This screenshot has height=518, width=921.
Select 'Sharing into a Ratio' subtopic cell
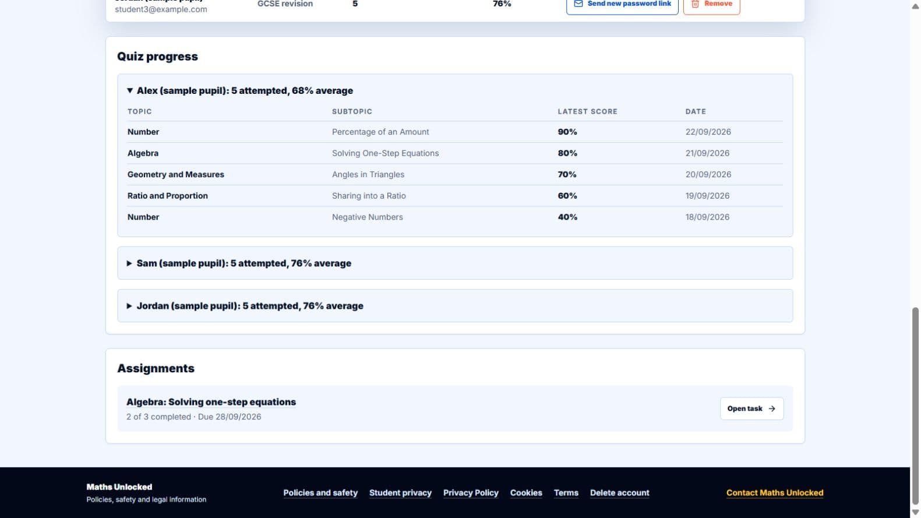tap(369, 196)
